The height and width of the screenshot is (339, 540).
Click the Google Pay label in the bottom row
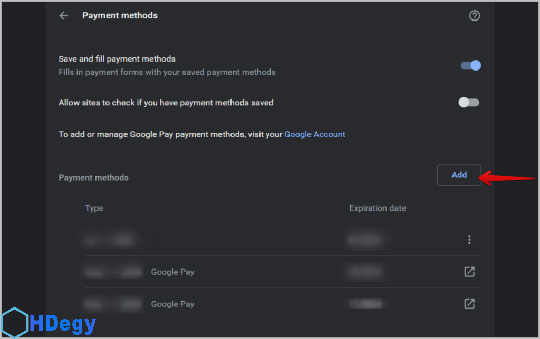[x=172, y=304]
